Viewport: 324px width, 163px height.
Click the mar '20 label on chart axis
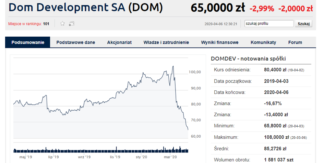tap(170, 157)
